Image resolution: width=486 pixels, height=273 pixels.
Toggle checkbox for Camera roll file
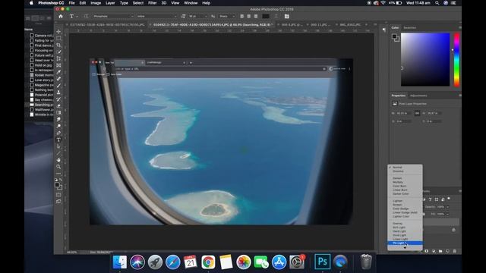pyautogui.click(x=32, y=36)
